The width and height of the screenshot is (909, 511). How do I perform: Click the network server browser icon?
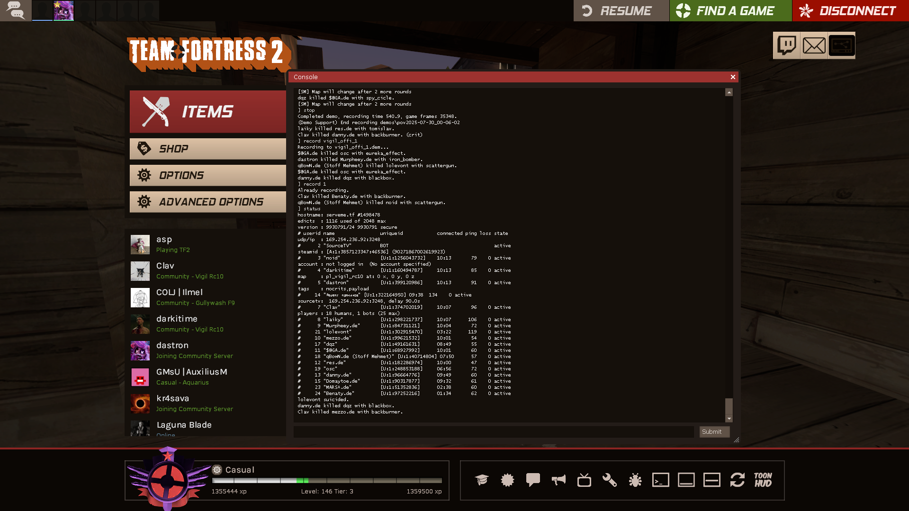click(x=842, y=45)
